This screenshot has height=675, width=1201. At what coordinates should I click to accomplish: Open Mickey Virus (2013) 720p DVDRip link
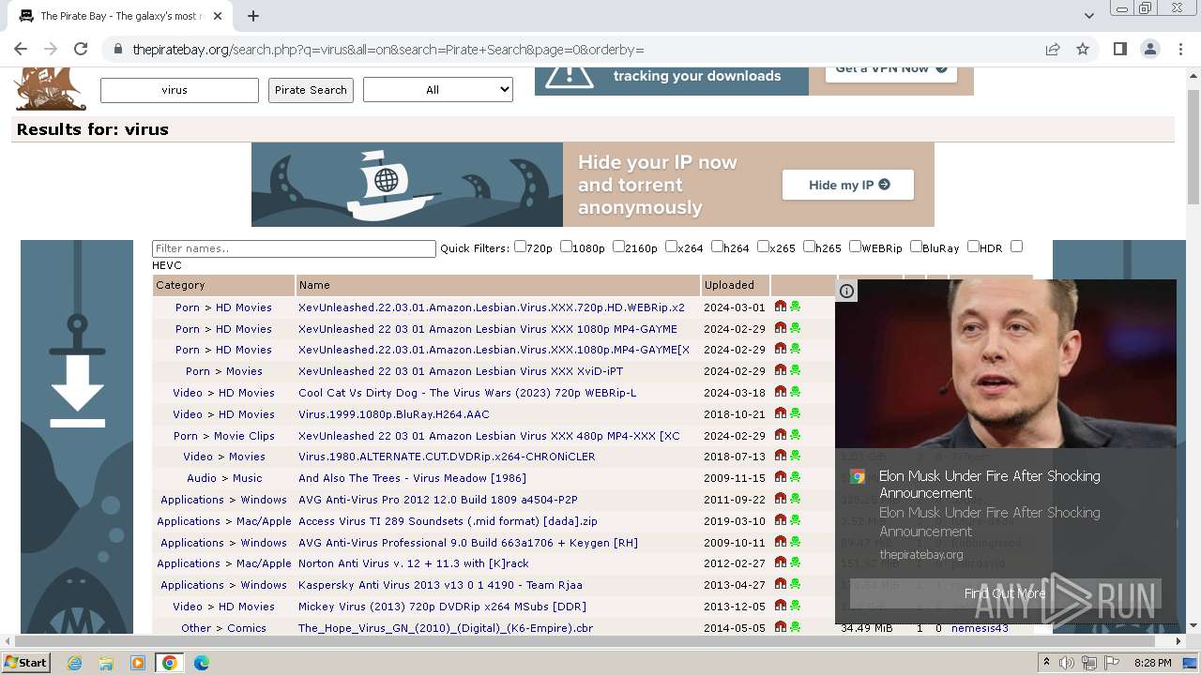(x=442, y=607)
